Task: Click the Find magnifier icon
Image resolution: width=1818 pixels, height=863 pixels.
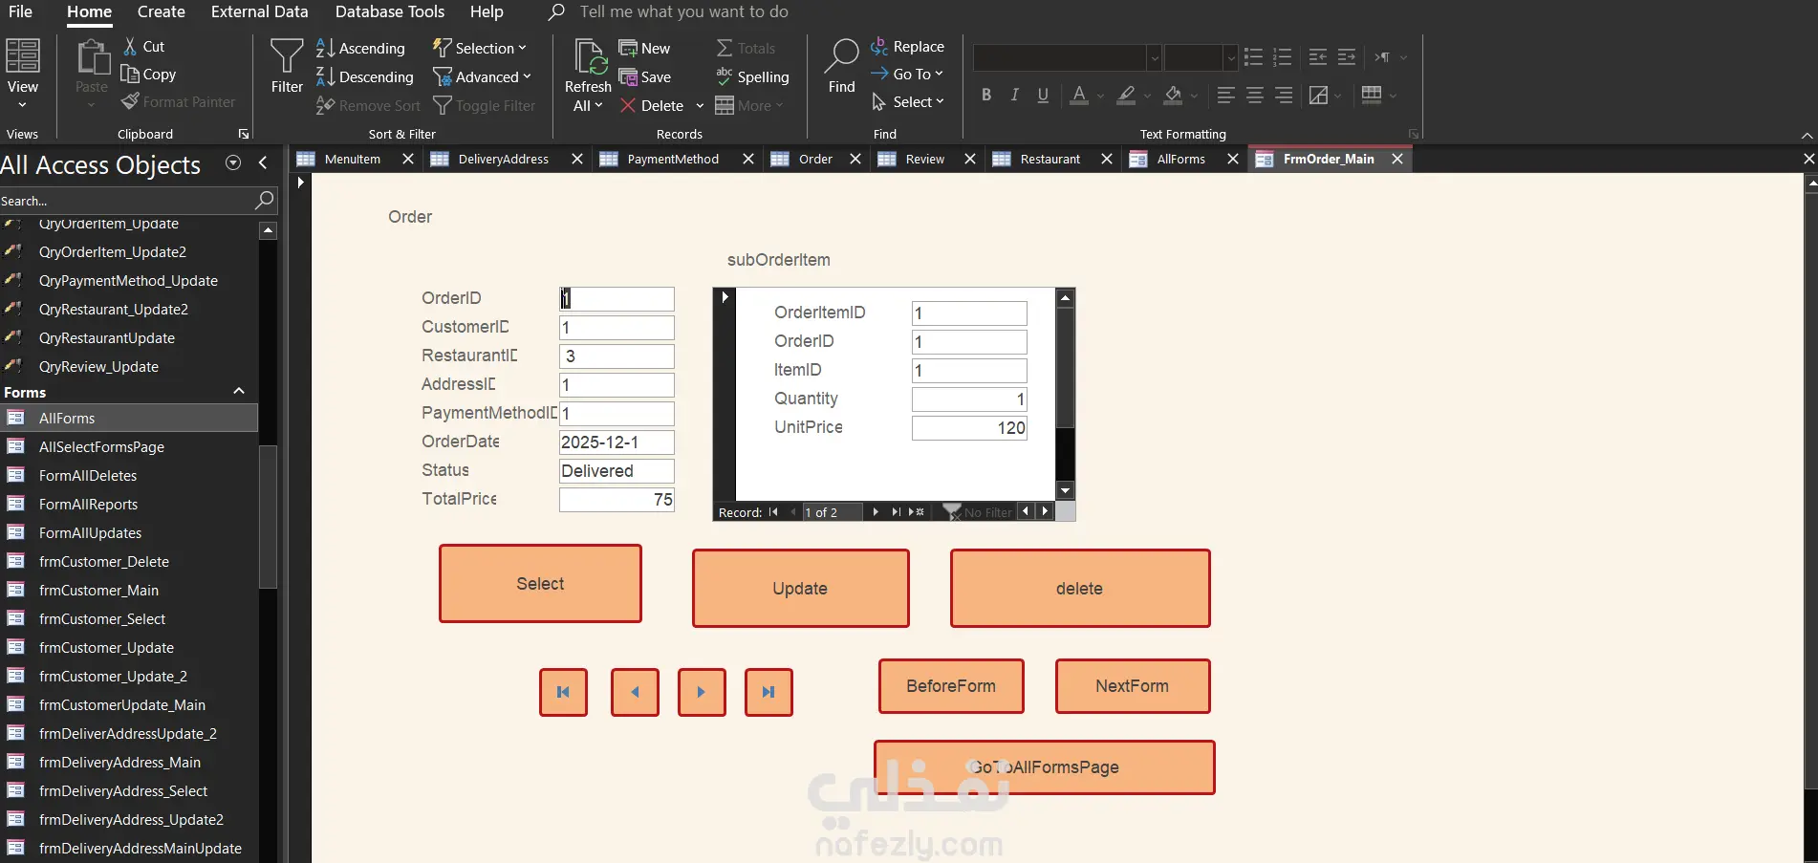Action: tap(841, 56)
